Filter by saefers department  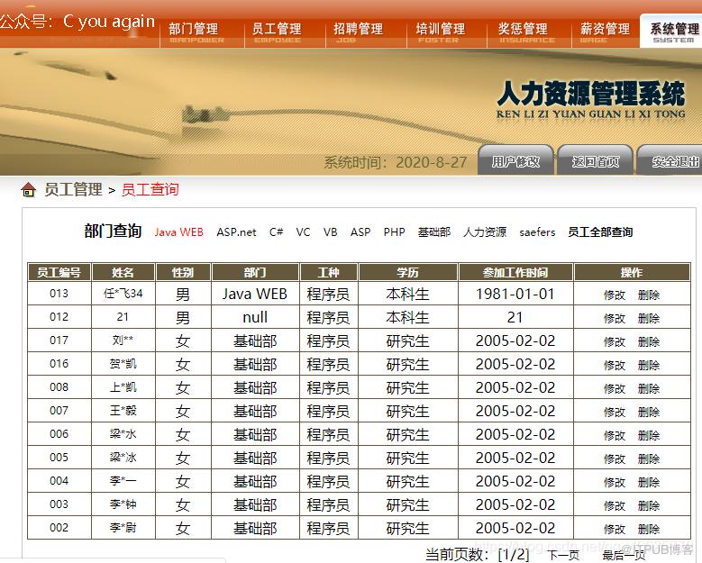pos(537,232)
